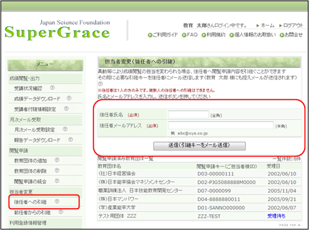Click (学)産業能率大学 row name
This screenshot has height=230, width=309.
(117, 207)
